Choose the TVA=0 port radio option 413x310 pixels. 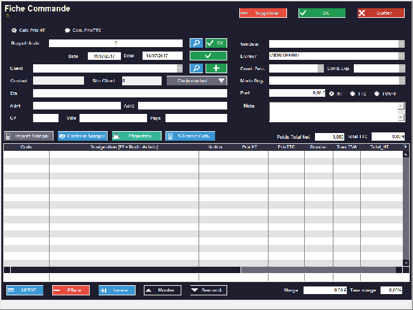377,93
